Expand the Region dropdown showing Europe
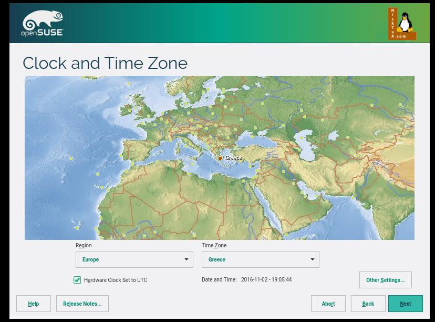The image size is (435, 322). click(134, 259)
